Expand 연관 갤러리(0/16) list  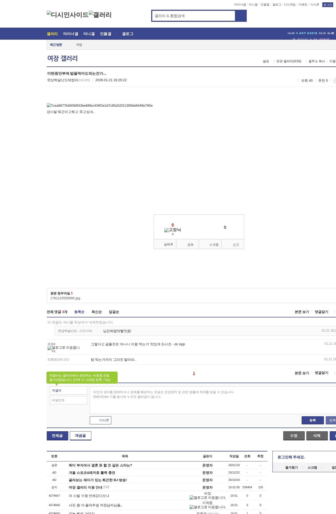click(x=289, y=61)
